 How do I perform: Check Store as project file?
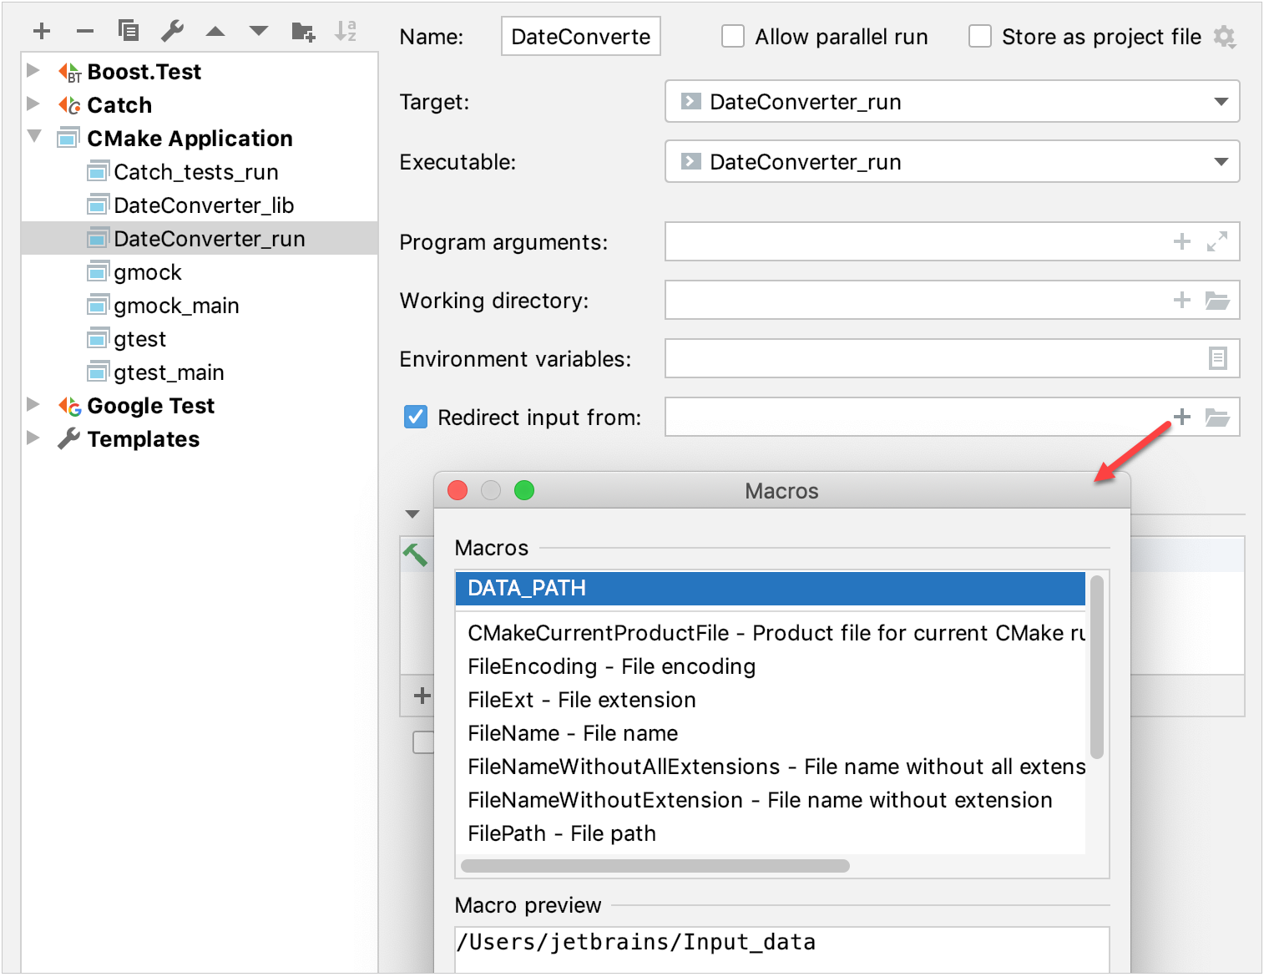(979, 36)
